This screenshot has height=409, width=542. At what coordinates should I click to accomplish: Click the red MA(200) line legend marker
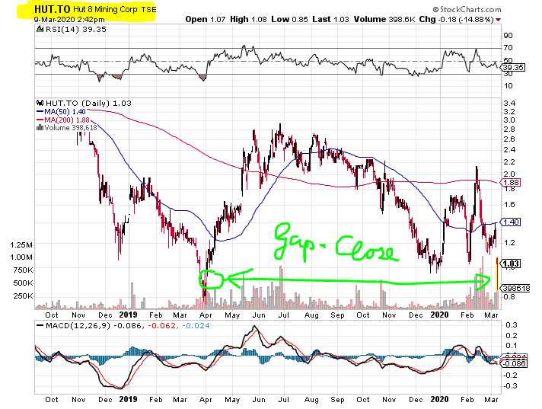tap(40, 120)
